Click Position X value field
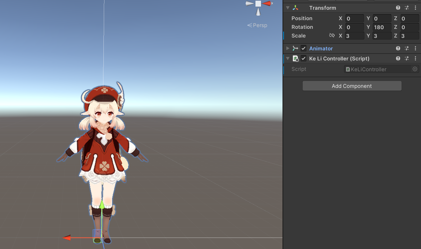This screenshot has width=421, height=249. click(x=354, y=18)
